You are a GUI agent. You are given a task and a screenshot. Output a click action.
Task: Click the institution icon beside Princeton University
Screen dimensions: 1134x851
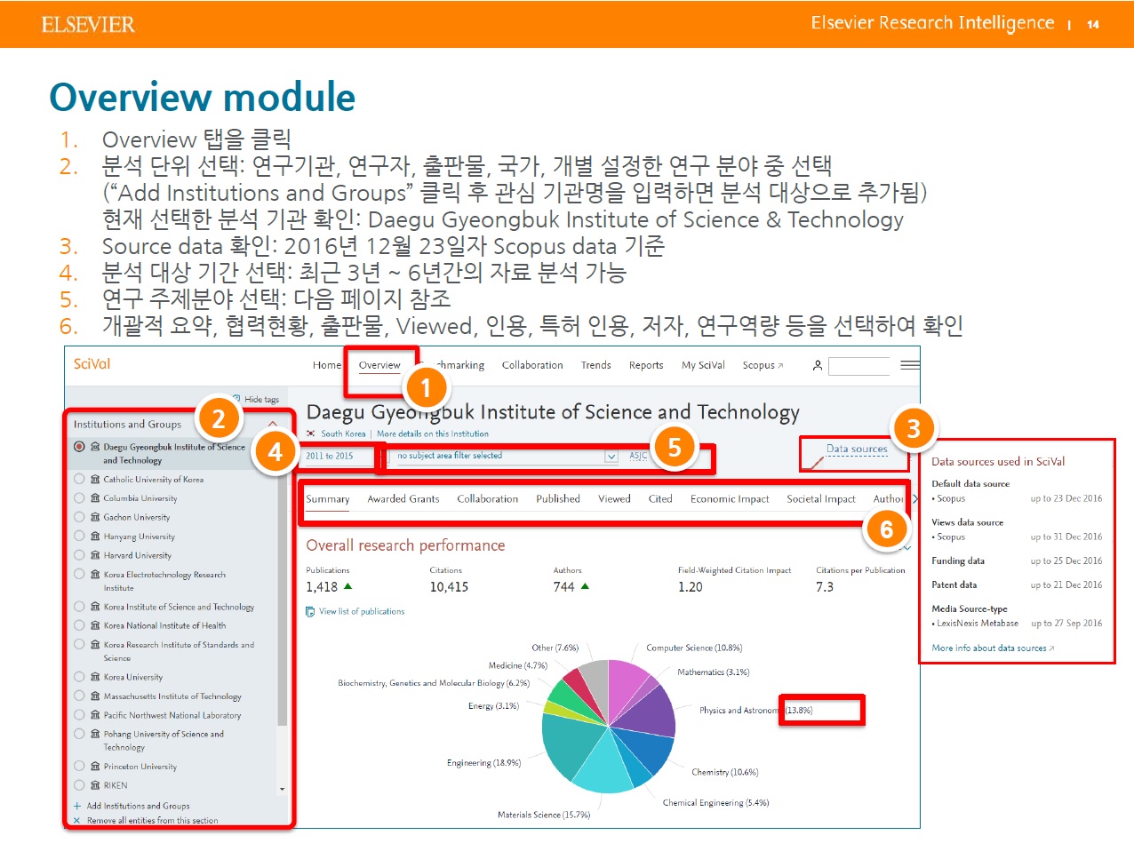pyautogui.click(x=95, y=766)
